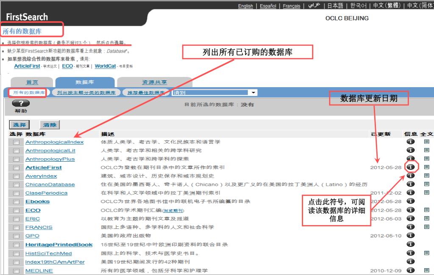
Task: Open the HistSciTechMed database link
Action: click(x=48, y=253)
